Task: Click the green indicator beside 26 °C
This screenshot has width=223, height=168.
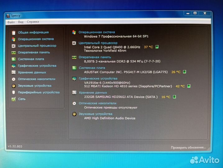Action: coord(184,72)
